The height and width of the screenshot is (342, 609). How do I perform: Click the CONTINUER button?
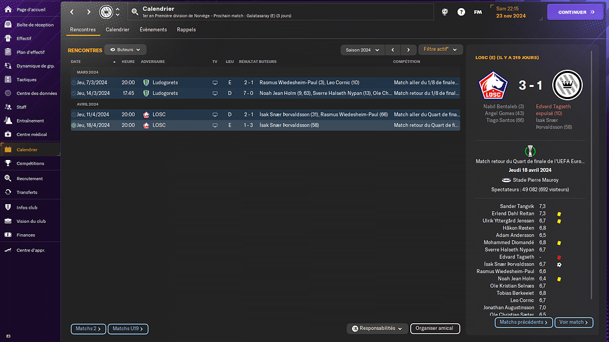point(576,12)
